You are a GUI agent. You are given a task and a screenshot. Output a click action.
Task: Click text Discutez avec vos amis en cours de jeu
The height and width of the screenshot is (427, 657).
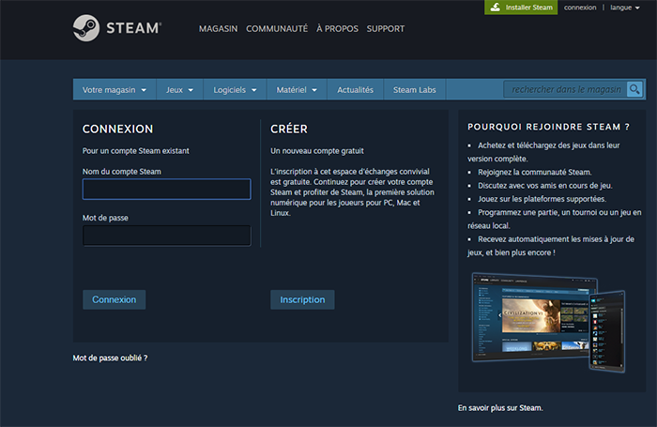[545, 186]
